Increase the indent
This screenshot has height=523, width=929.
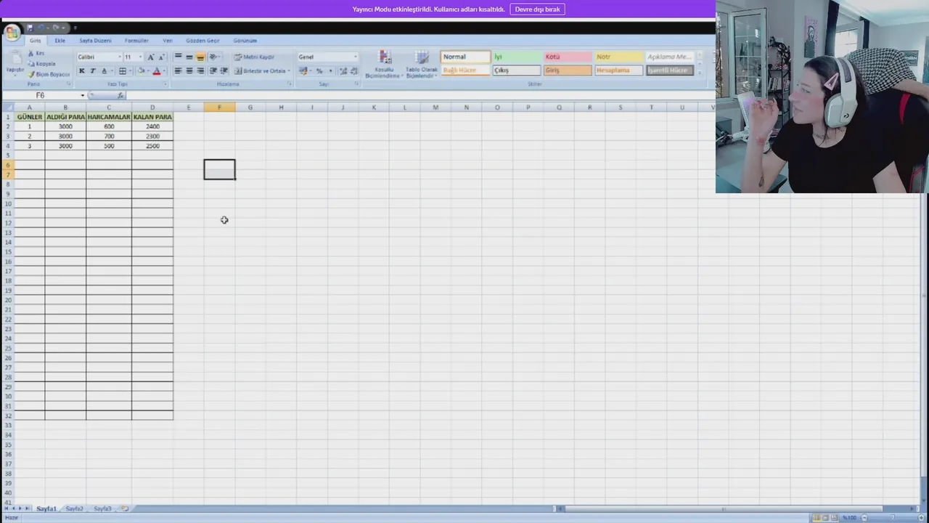224,71
